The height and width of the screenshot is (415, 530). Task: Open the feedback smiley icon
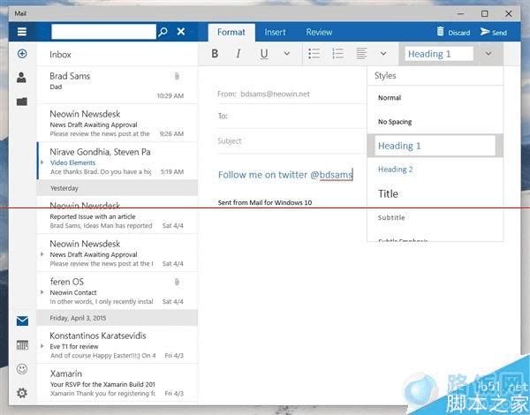click(x=22, y=369)
